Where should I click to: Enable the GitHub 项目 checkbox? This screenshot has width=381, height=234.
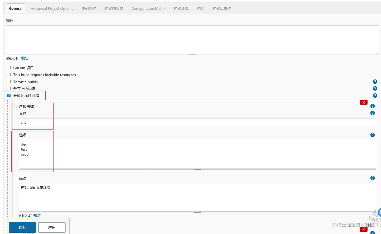coord(9,68)
